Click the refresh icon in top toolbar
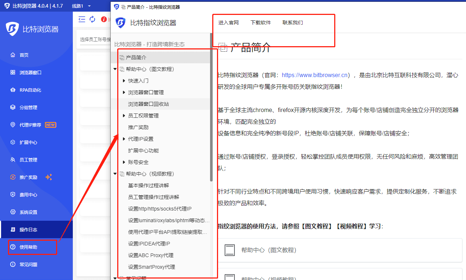This screenshot has width=466, height=280. click(92, 19)
